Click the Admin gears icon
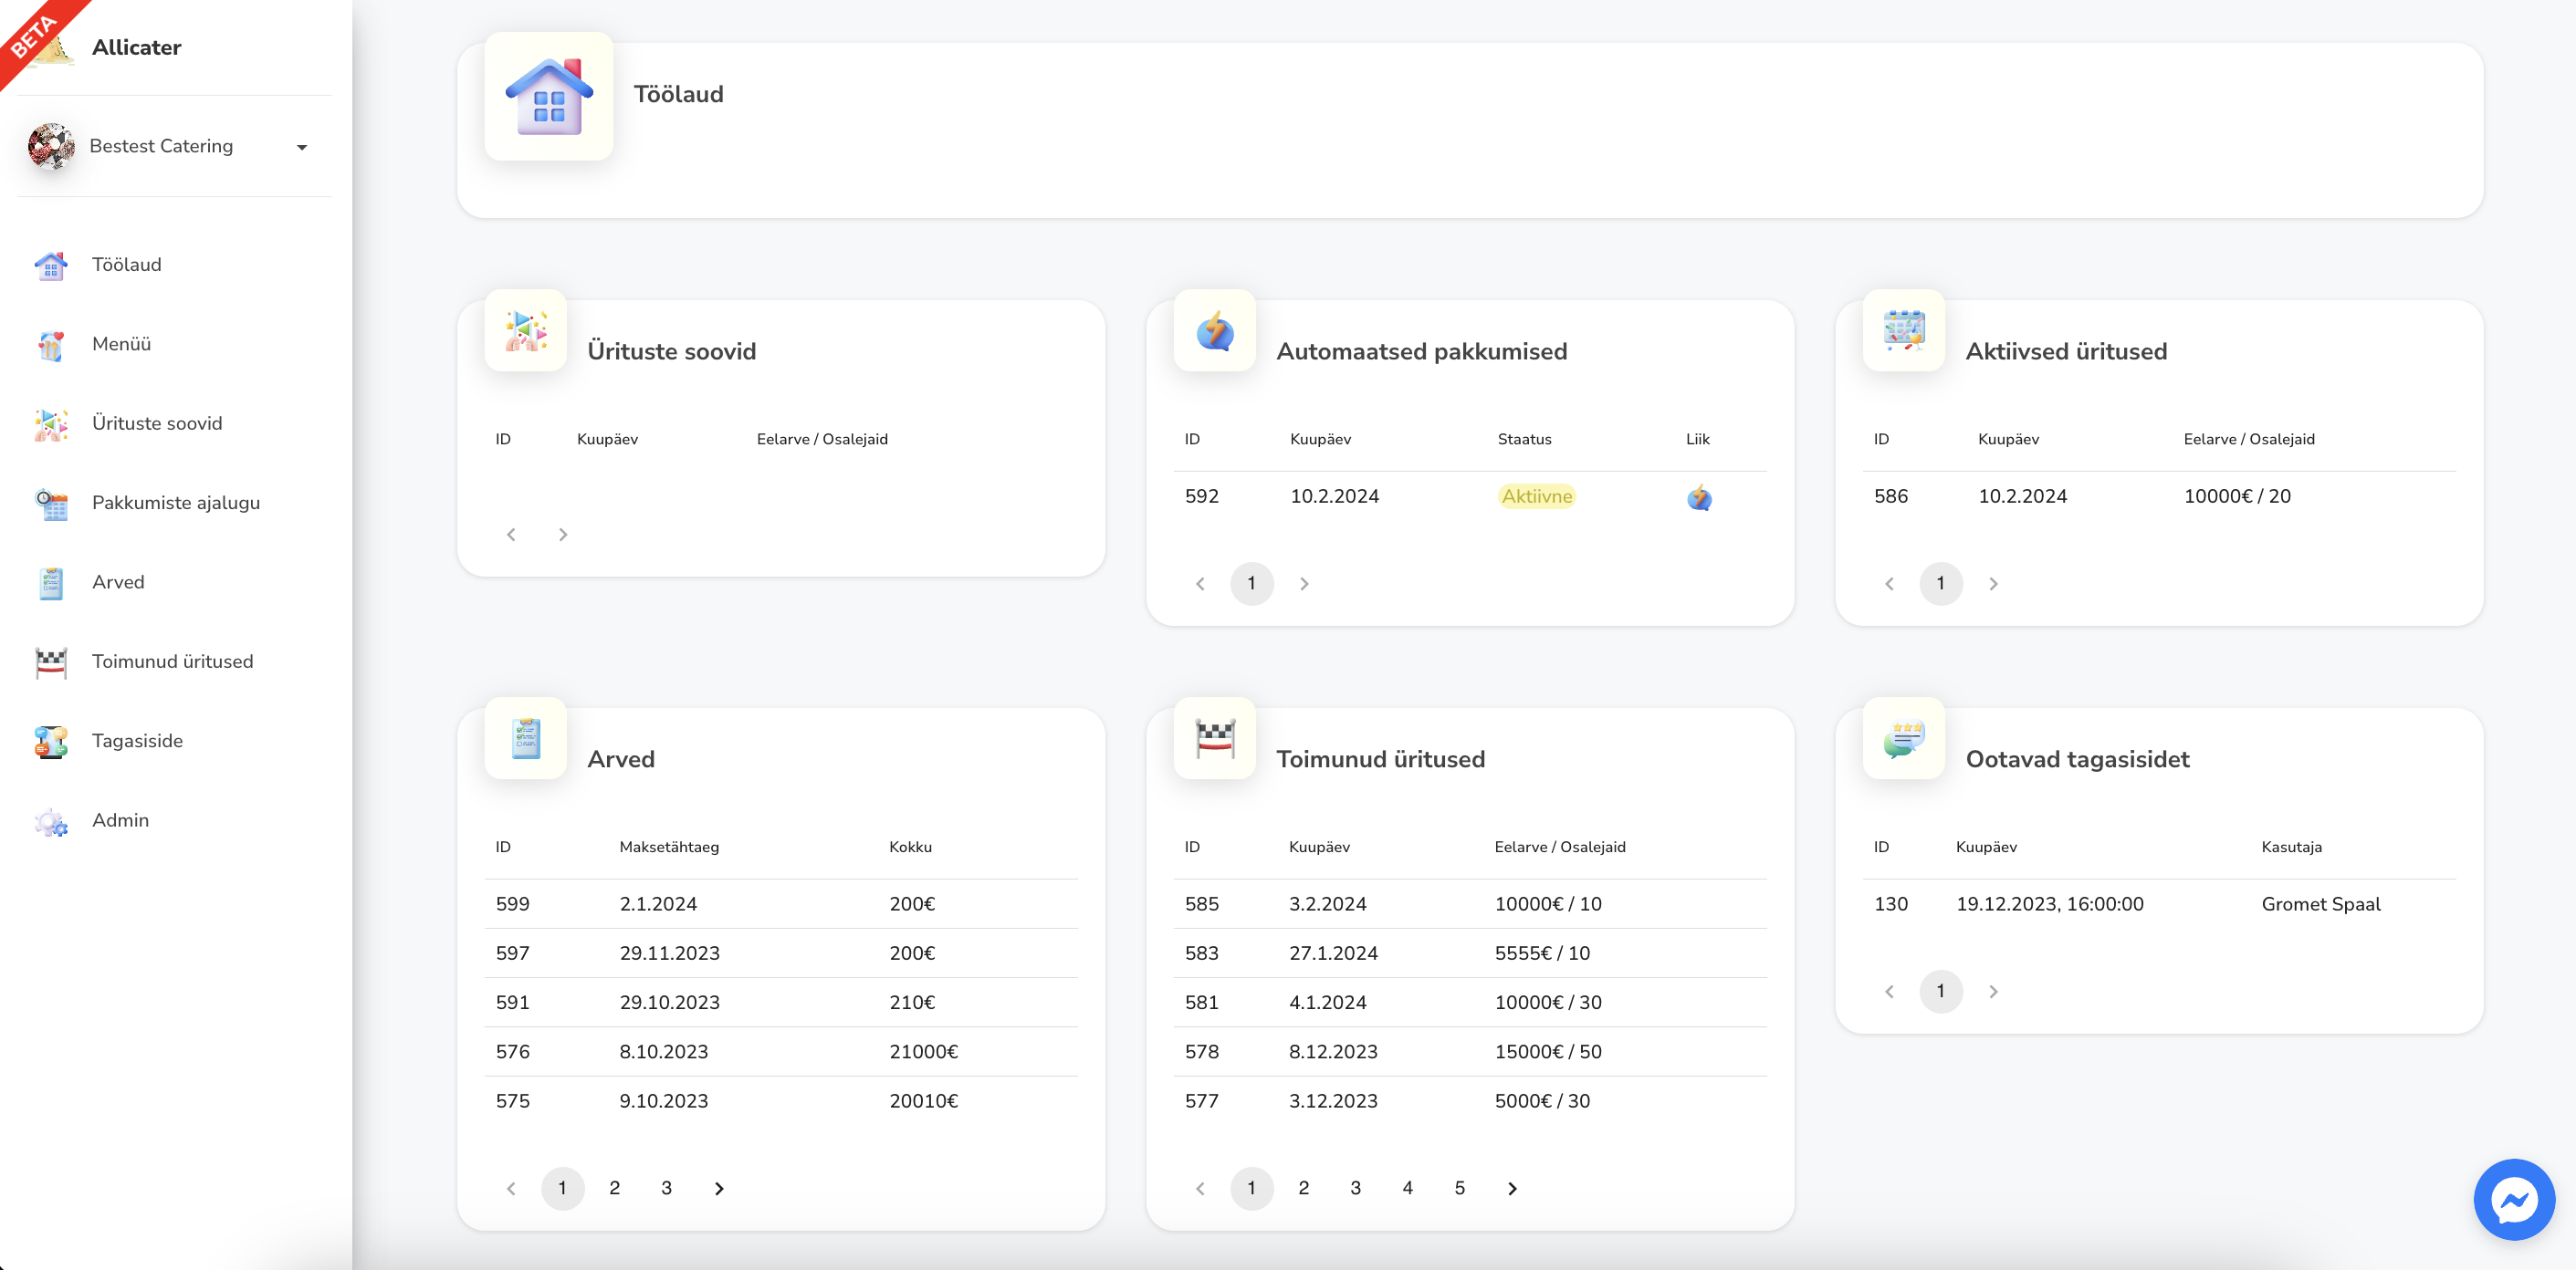 click(51, 821)
